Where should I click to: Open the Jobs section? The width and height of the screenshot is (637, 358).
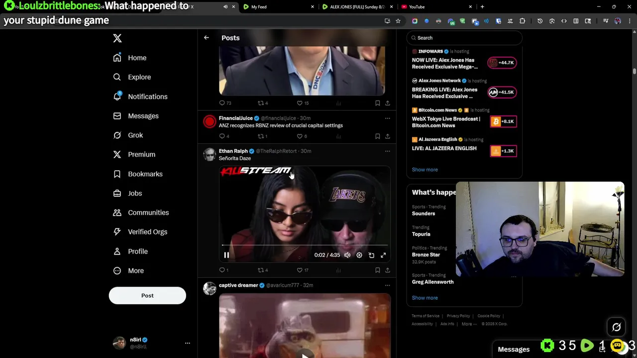[x=127, y=193]
